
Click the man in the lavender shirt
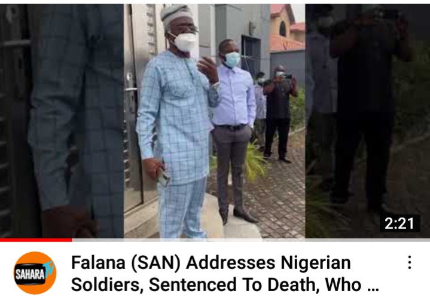point(233,128)
